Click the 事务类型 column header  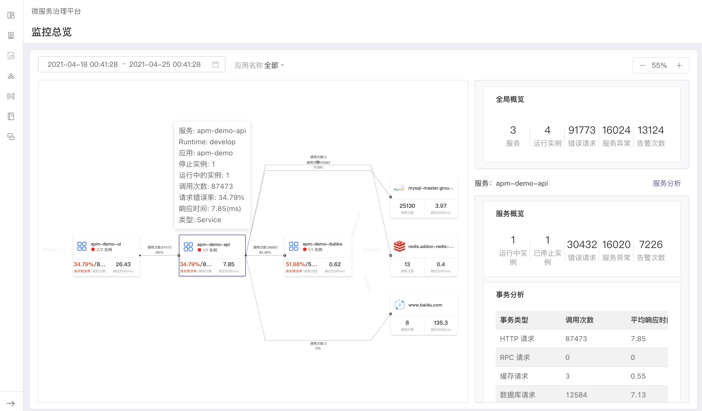[514, 320]
